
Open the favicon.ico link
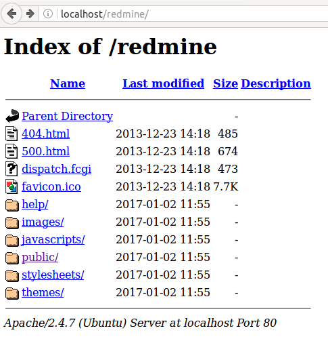51,186
